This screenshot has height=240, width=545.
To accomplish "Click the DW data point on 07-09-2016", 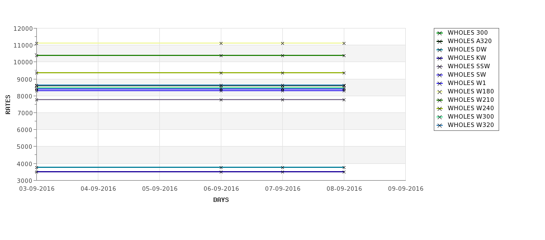I will tap(283, 168).
